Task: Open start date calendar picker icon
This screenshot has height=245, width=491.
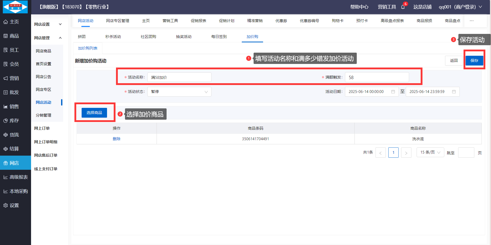Action: (x=393, y=92)
